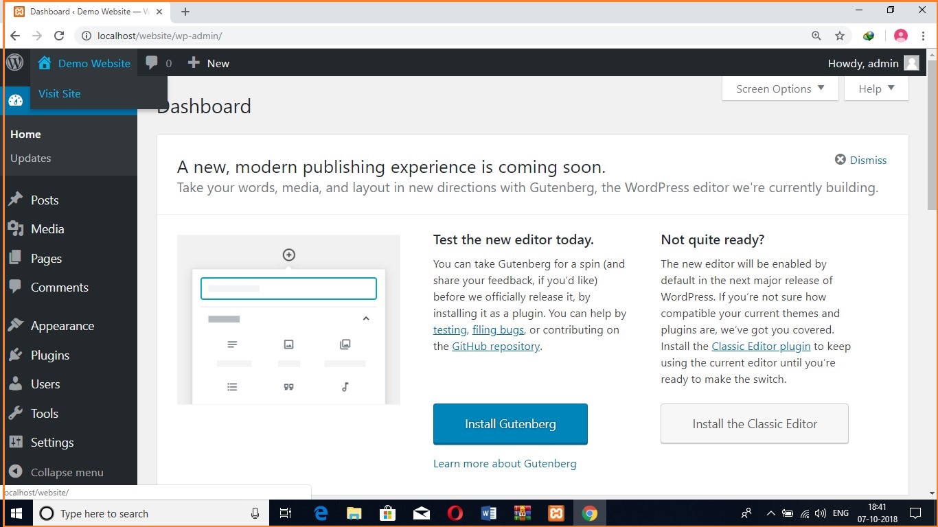
Task: Open the Demo Website menu item
Action: pyautogui.click(x=84, y=63)
